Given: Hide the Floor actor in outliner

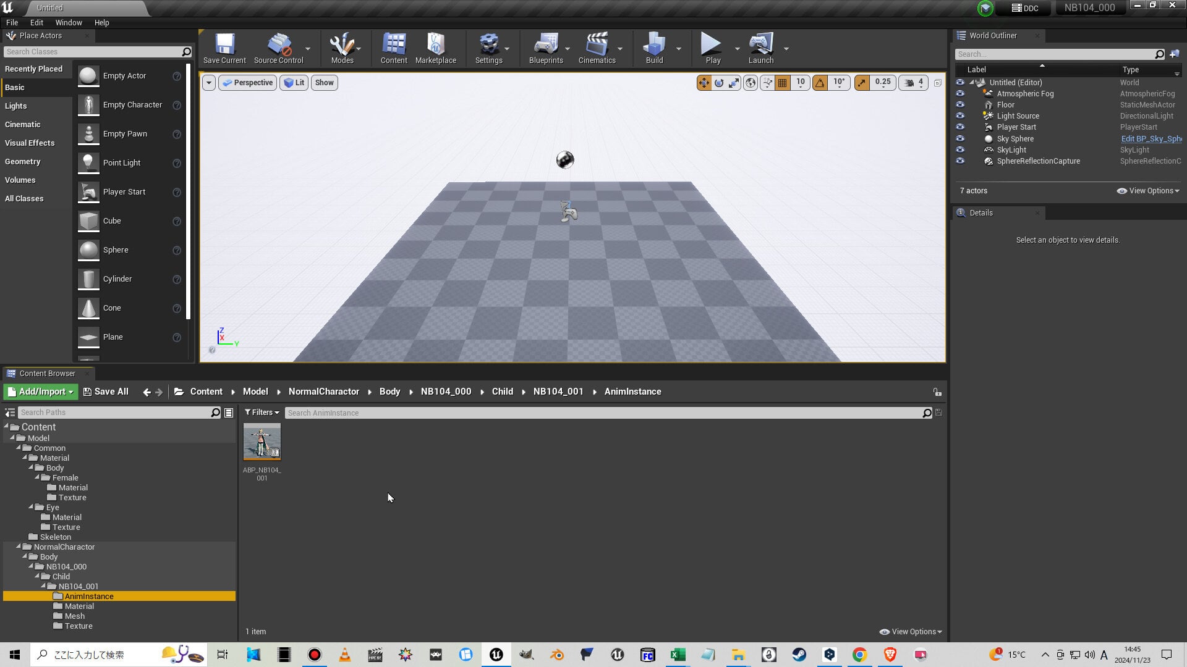Looking at the screenshot, I should (x=960, y=105).
